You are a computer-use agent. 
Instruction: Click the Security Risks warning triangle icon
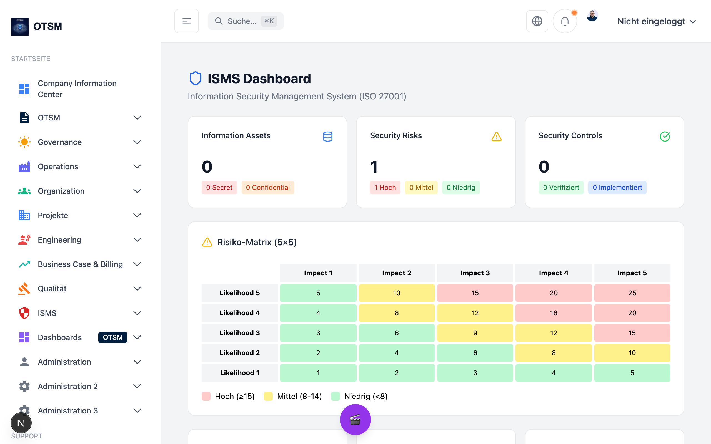(x=496, y=136)
